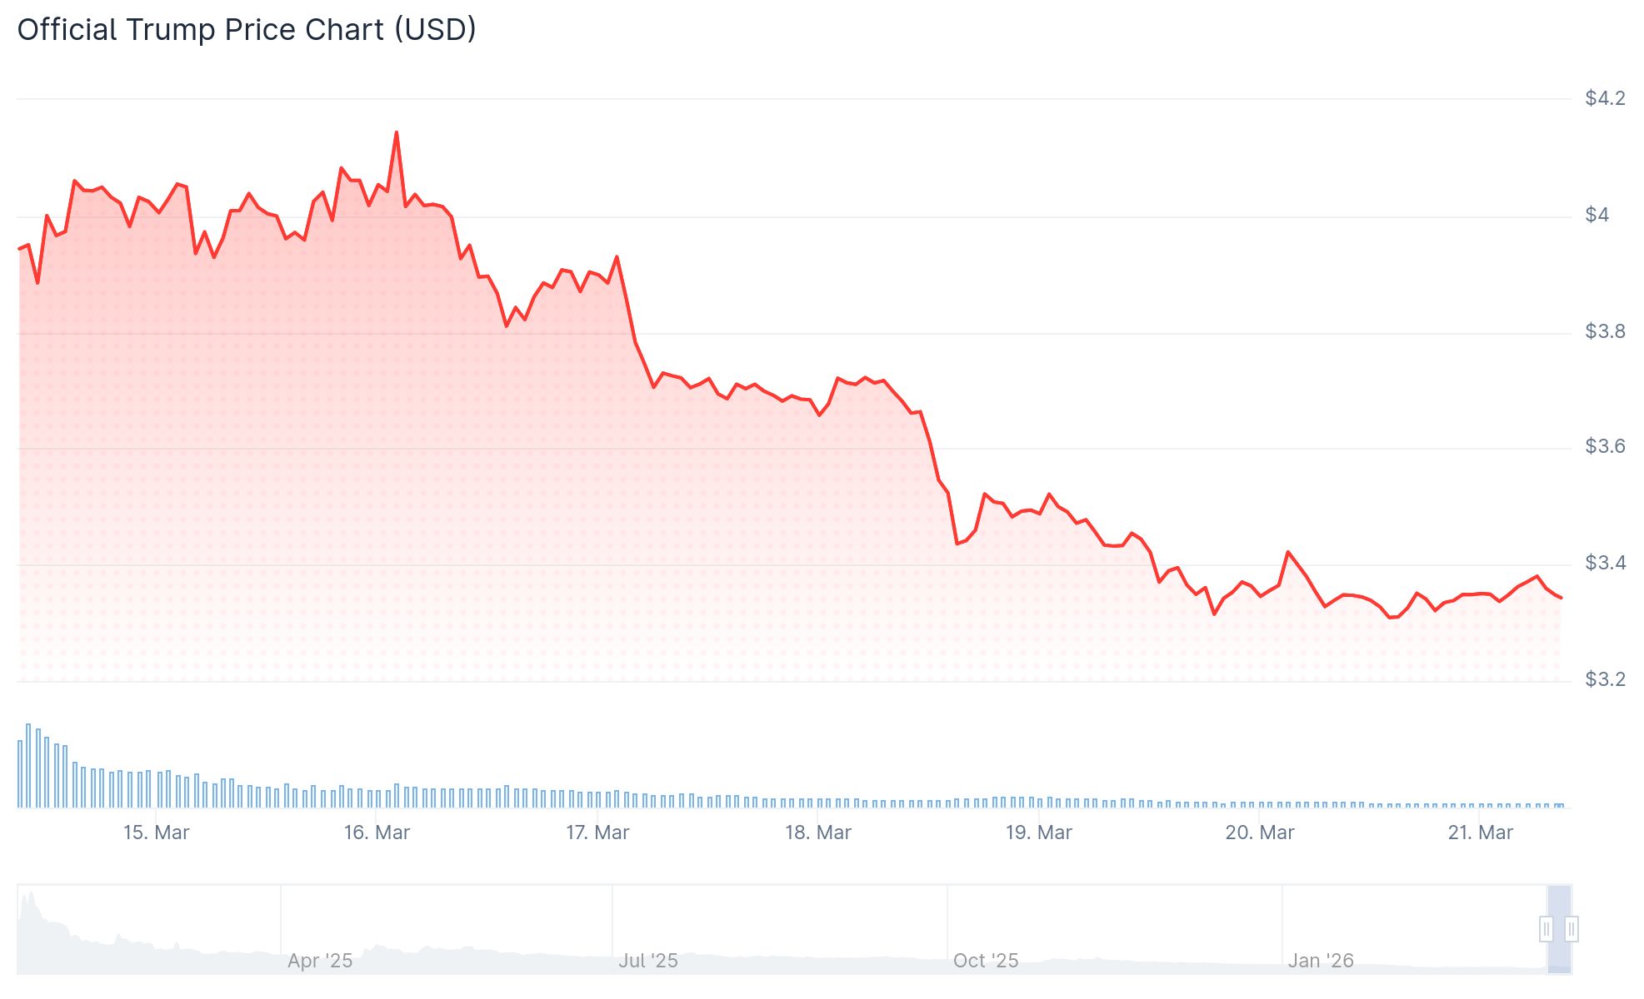The height and width of the screenshot is (999, 1644).
Task: Click the left range navigator handle
Action: pyautogui.click(x=1546, y=928)
